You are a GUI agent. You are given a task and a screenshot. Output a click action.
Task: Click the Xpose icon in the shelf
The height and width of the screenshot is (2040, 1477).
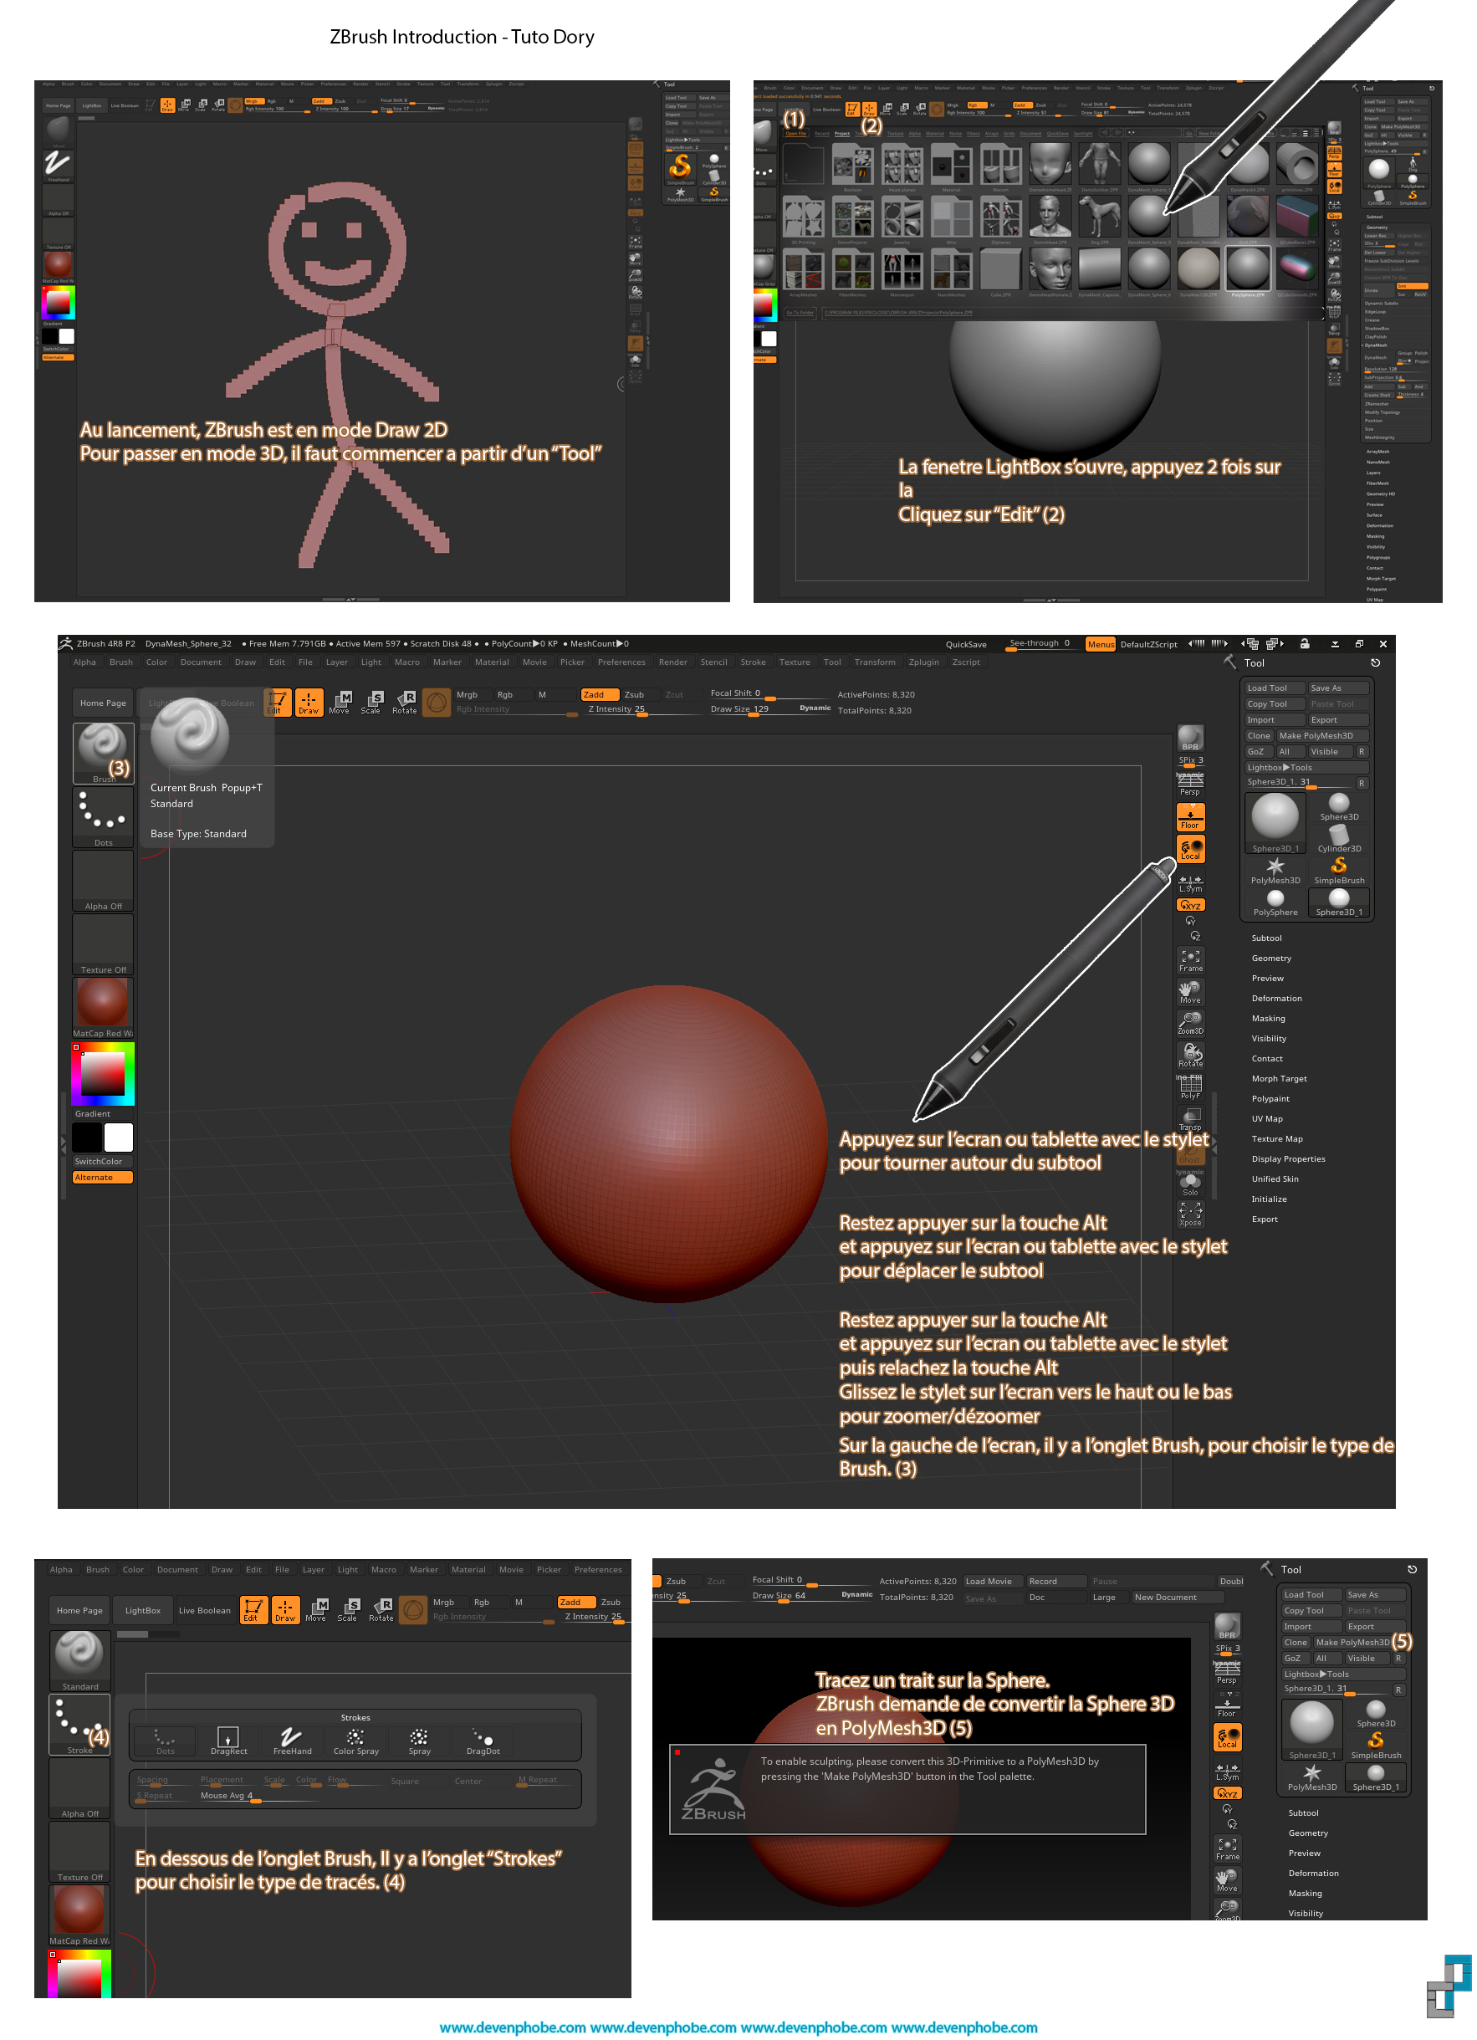tap(1190, 1214)
